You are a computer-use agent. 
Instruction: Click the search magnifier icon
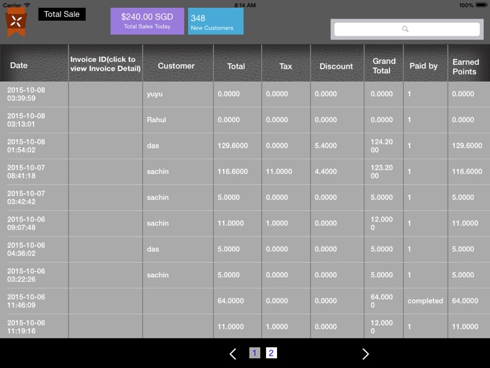pos(405,29)
